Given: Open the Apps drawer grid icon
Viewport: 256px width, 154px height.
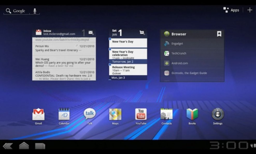Looking at the screenshot, I should tap(226, 10).
